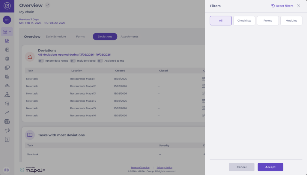Image resolution: width=307 pixels, height=175 pixels.
Task: Select the Modules filter tab
Action: [291, 21]
